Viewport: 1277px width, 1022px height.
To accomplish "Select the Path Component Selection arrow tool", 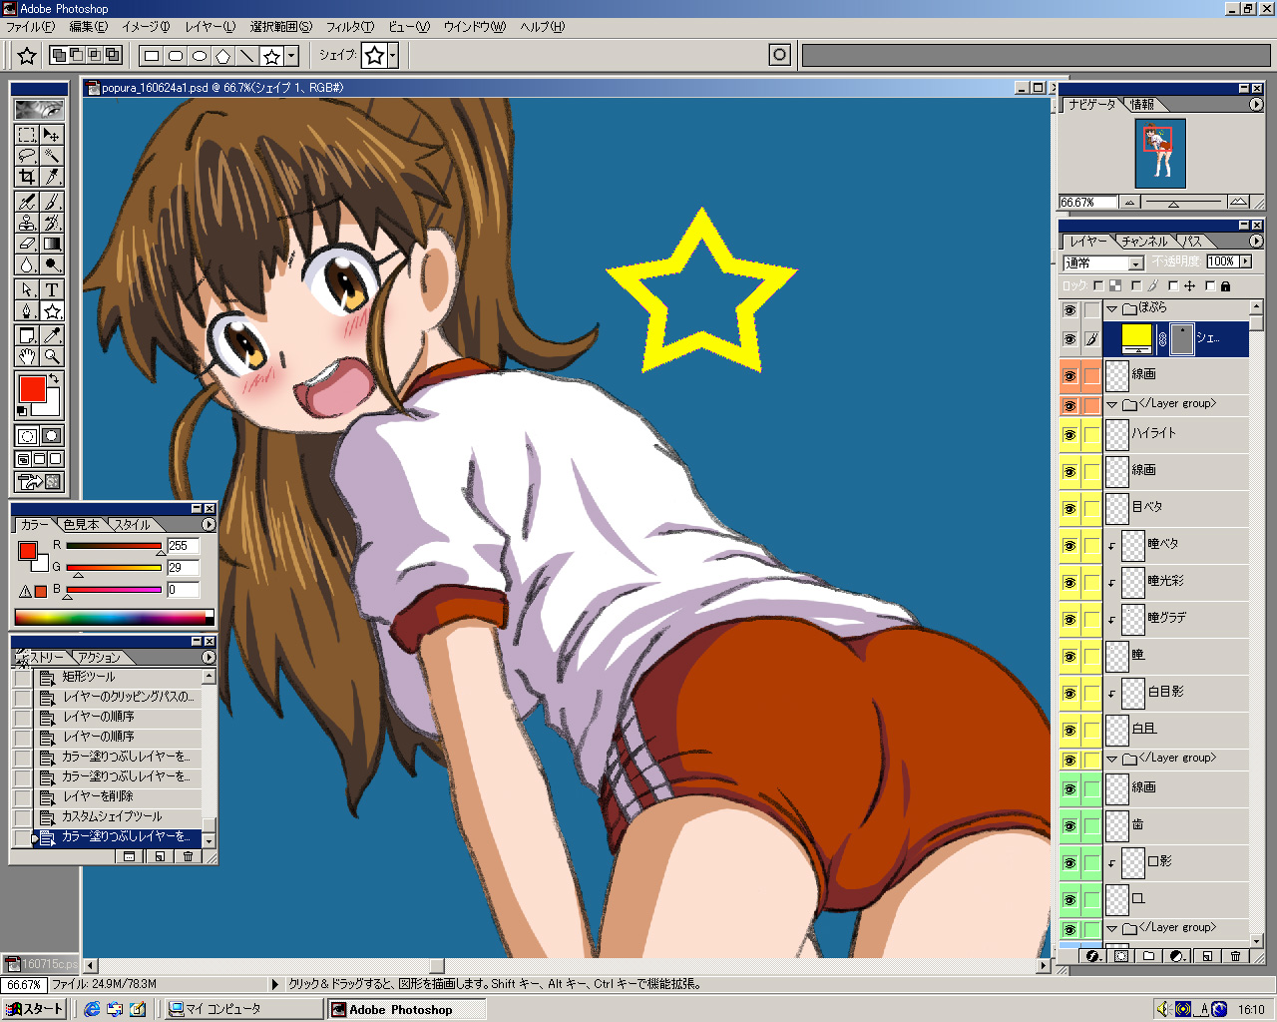I will coord(27,289).
